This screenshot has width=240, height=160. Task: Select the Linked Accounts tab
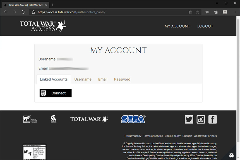[x=54, y=79]
